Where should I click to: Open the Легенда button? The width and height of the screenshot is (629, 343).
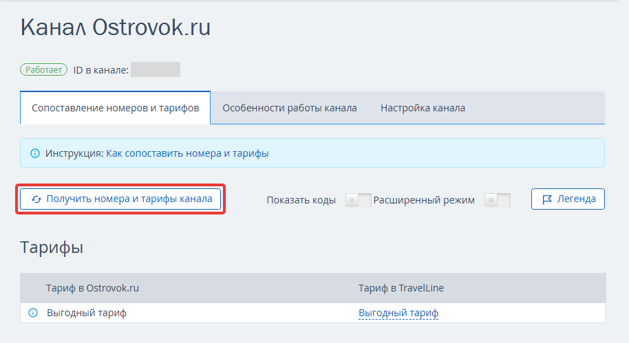tap(568, 199)
